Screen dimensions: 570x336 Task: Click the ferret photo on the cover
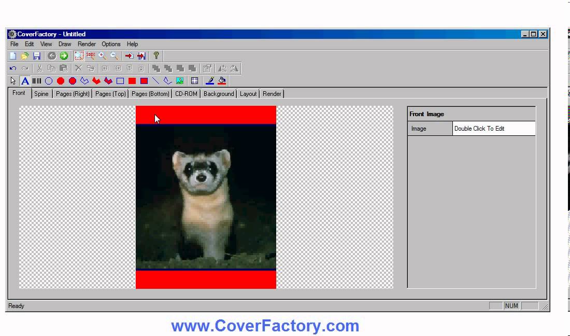pos(206,197)
